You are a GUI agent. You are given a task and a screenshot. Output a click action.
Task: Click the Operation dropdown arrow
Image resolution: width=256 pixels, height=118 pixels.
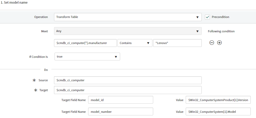(198, 17)
